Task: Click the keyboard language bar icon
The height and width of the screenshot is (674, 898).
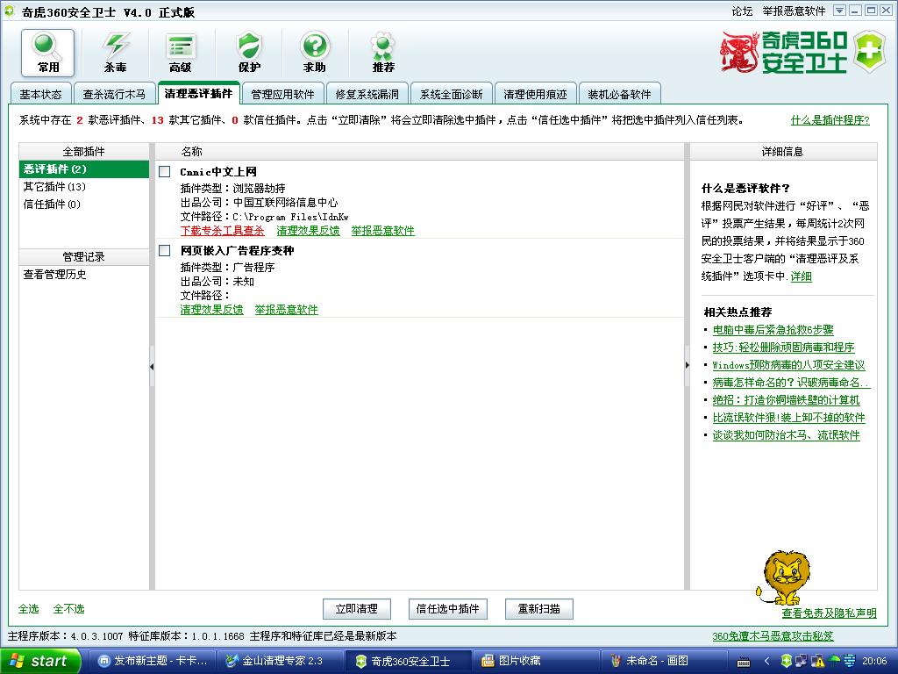Action: pyautogui.click(x=744, y=662)
